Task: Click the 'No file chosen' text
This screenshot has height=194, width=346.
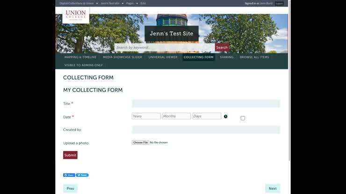Action: (x=159, y=143)
